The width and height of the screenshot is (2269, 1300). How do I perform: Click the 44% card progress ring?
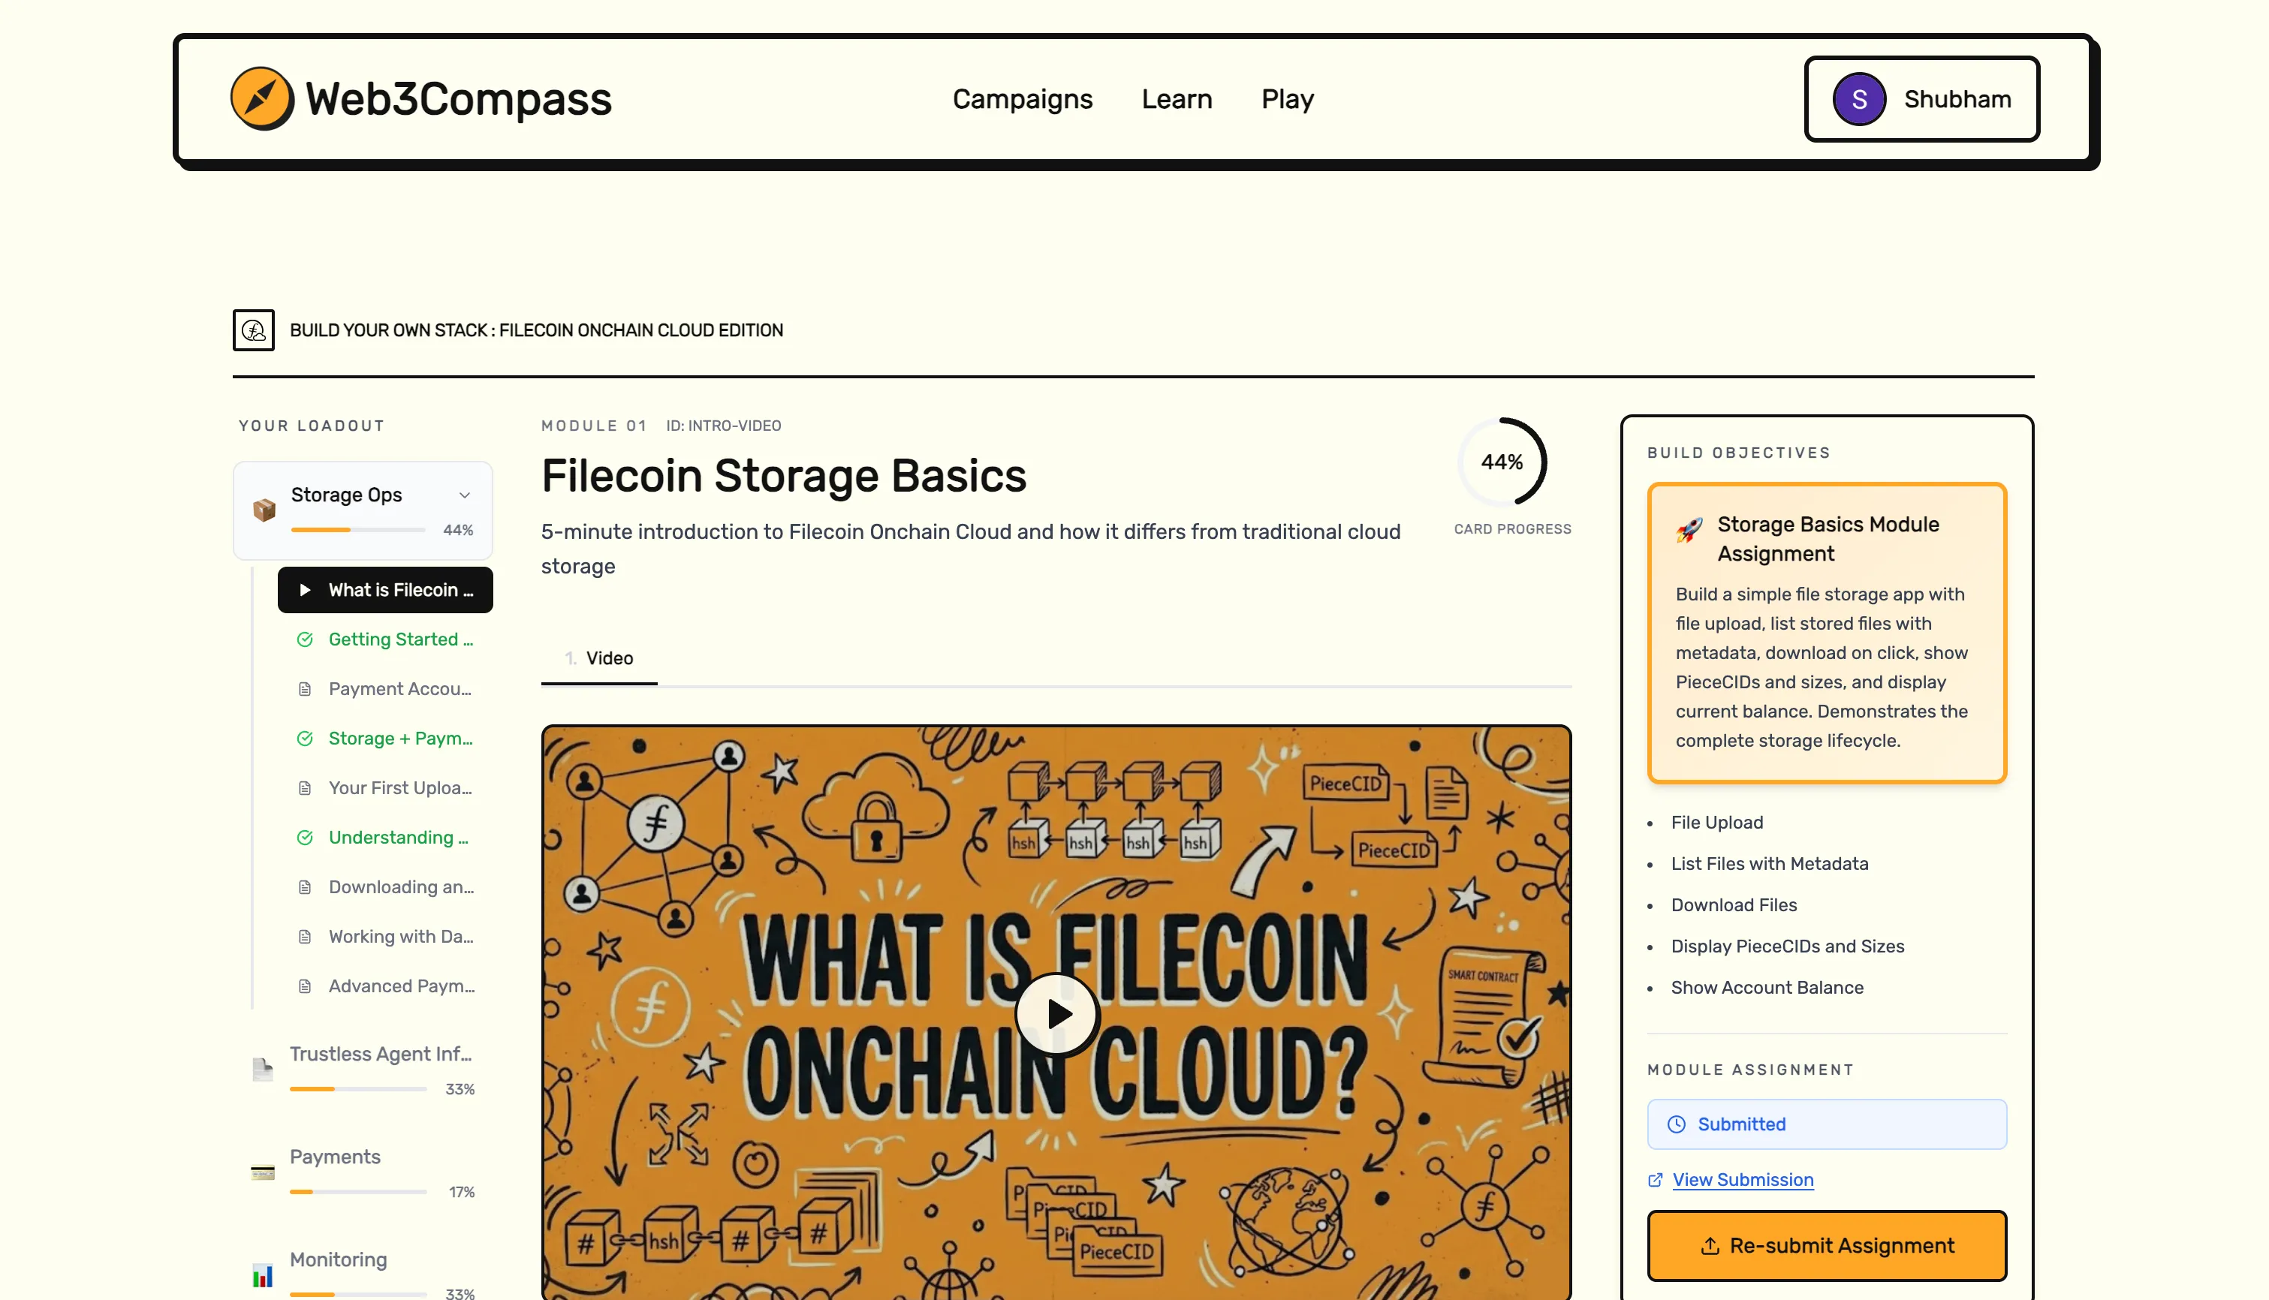1502,462
